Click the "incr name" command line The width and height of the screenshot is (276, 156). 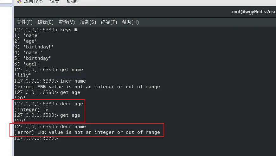(x=50, y=81)
